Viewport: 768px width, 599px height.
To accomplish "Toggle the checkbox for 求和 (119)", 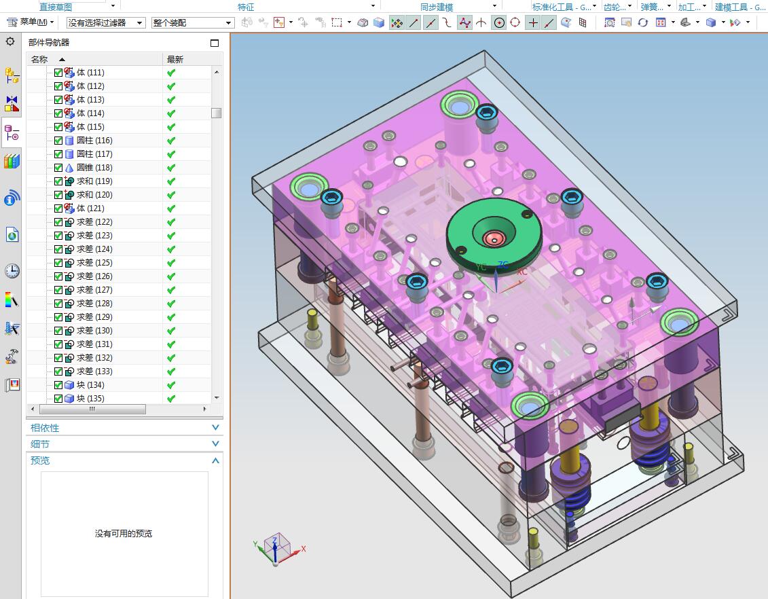I will click(58, 181).
